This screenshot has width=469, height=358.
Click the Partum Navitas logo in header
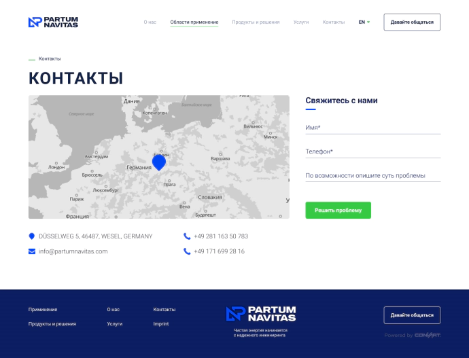pos(53,22)
